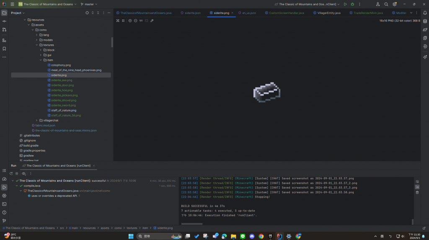The image size is (429, 240).
Task: Click the horizontal console scrollbar
Action: click(x=192, y=224)
